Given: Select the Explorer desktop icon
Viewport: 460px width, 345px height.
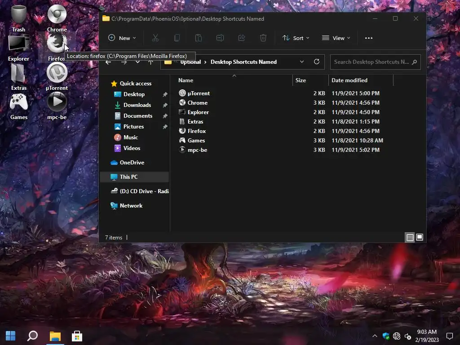Looking at the screenshot, I should pos(18,48).
